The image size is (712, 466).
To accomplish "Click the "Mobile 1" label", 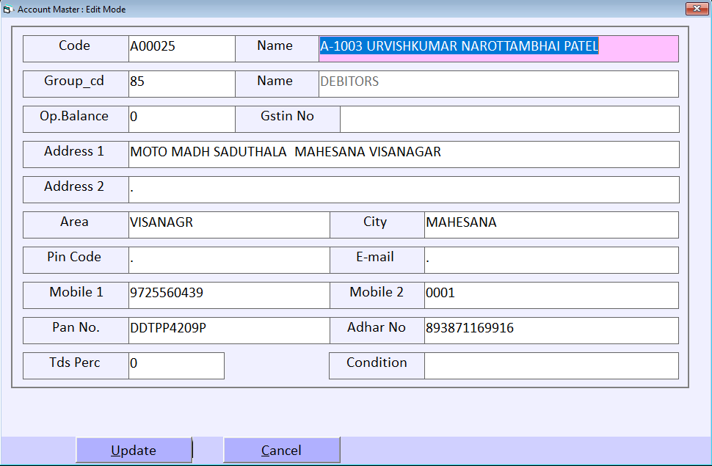I will [76, 292].
